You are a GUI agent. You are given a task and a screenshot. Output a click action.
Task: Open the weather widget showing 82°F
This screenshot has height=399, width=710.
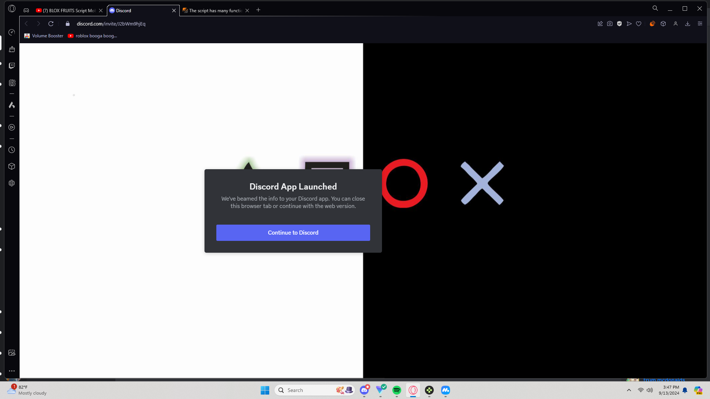tap(27, 390)
